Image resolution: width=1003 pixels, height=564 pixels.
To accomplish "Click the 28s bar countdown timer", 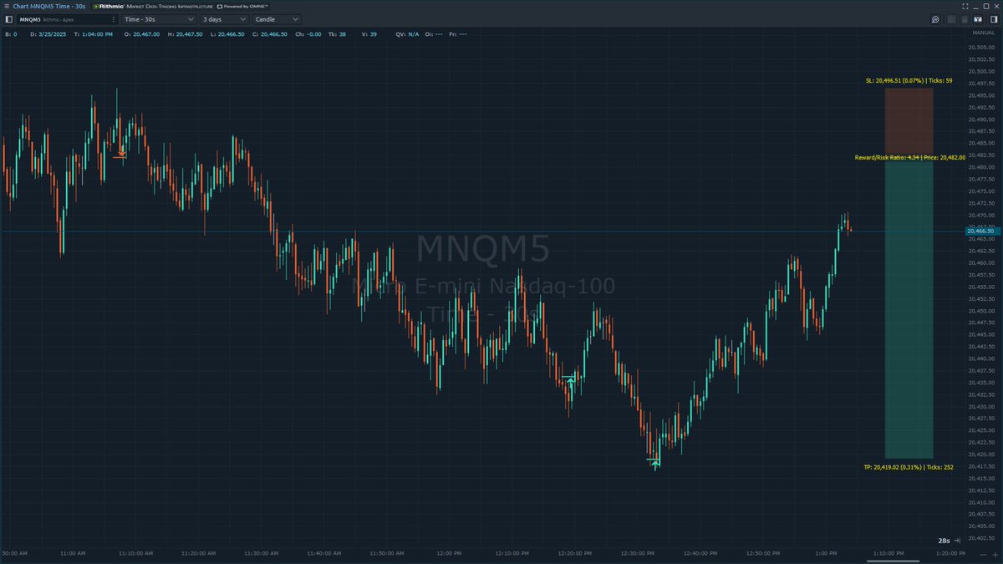I will click(x=944, y=541).
